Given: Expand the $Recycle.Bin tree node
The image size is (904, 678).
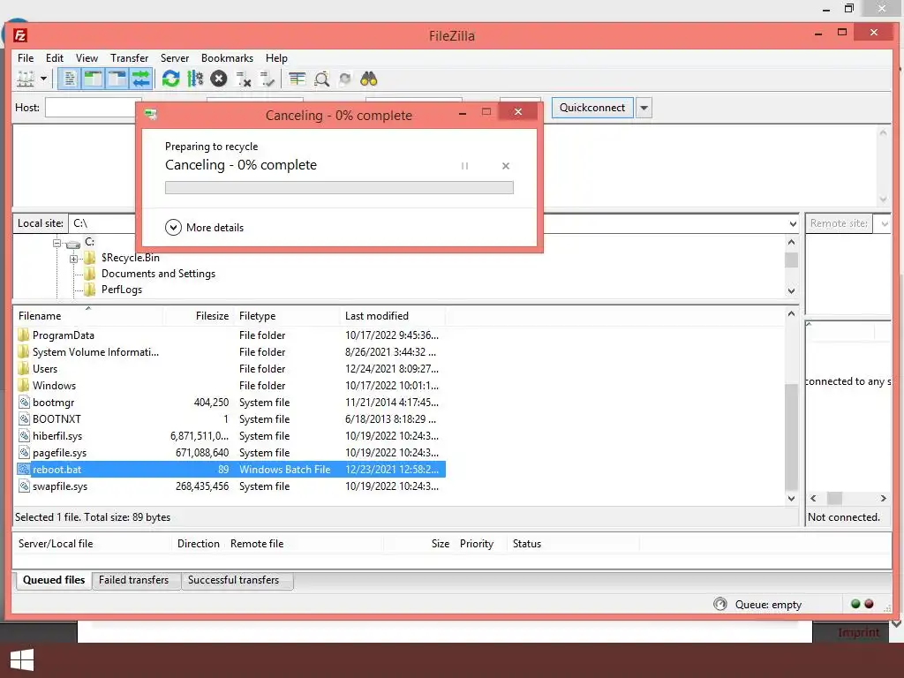Looking at the screenshot, I should click(x=74, y=259).
